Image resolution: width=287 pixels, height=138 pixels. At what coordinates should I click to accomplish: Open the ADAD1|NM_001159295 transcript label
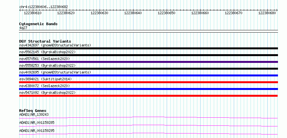pos(37,131)
